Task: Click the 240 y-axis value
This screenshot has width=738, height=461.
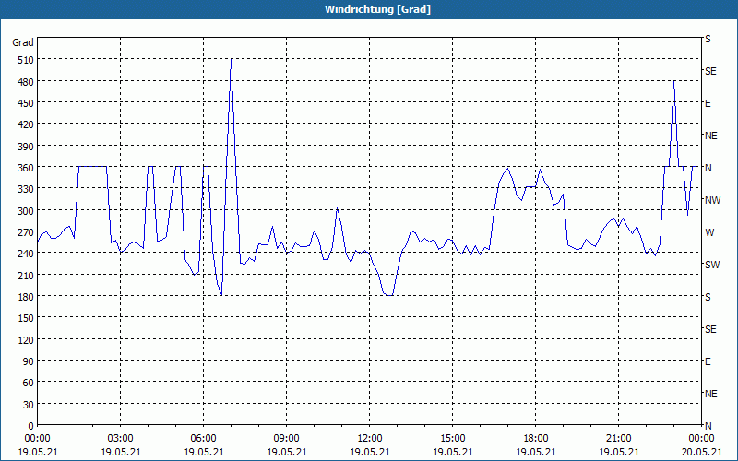Action: tap(27, 254)
